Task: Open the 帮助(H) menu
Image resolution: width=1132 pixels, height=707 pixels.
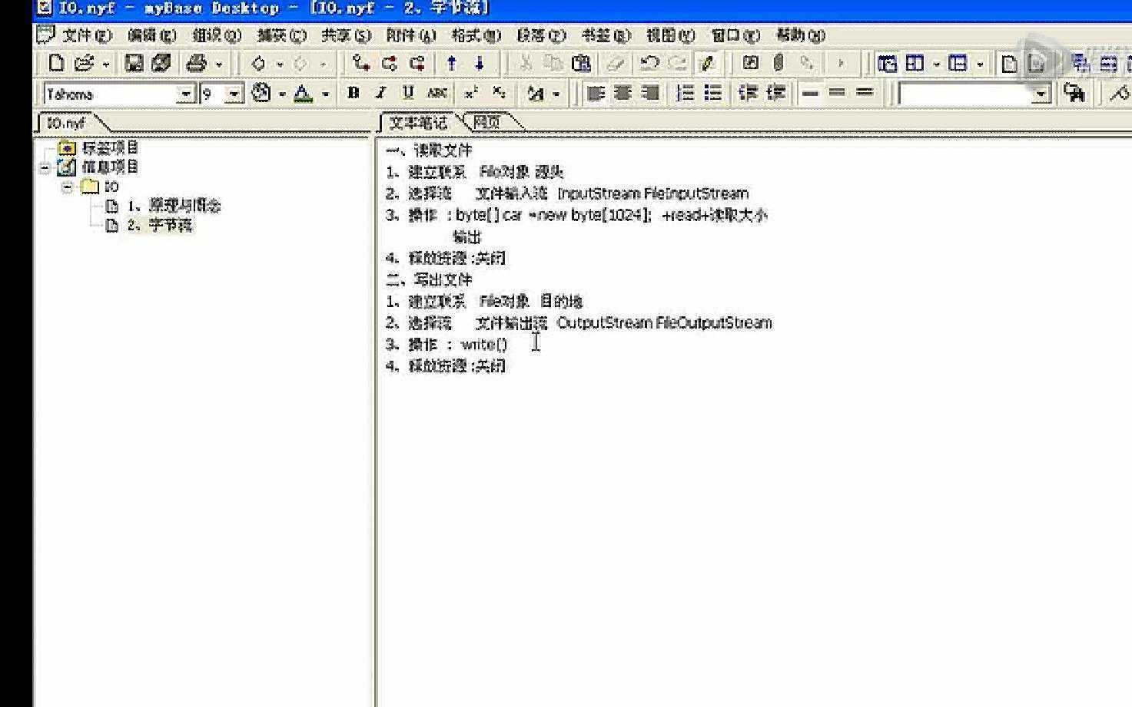Action: pos(800,35)
